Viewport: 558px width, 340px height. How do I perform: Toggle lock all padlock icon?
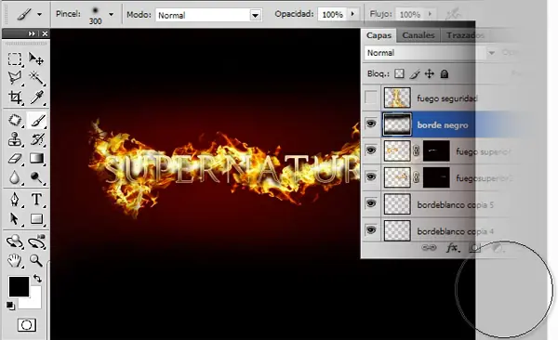[x=445, y=73]
